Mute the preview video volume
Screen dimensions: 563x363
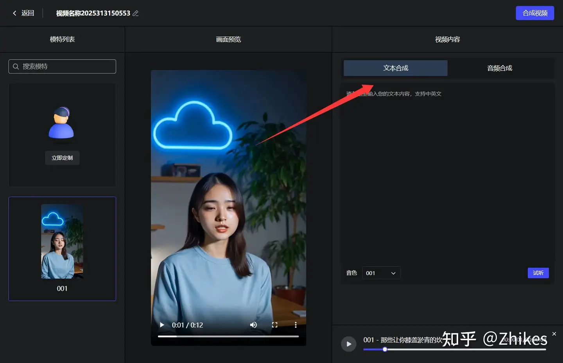tap(253, 325)
